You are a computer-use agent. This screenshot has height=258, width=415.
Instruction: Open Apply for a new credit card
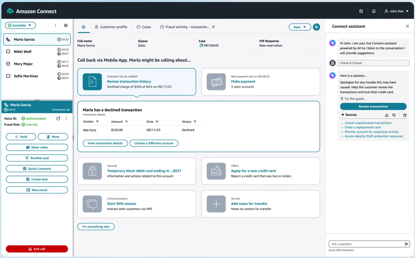253,171
